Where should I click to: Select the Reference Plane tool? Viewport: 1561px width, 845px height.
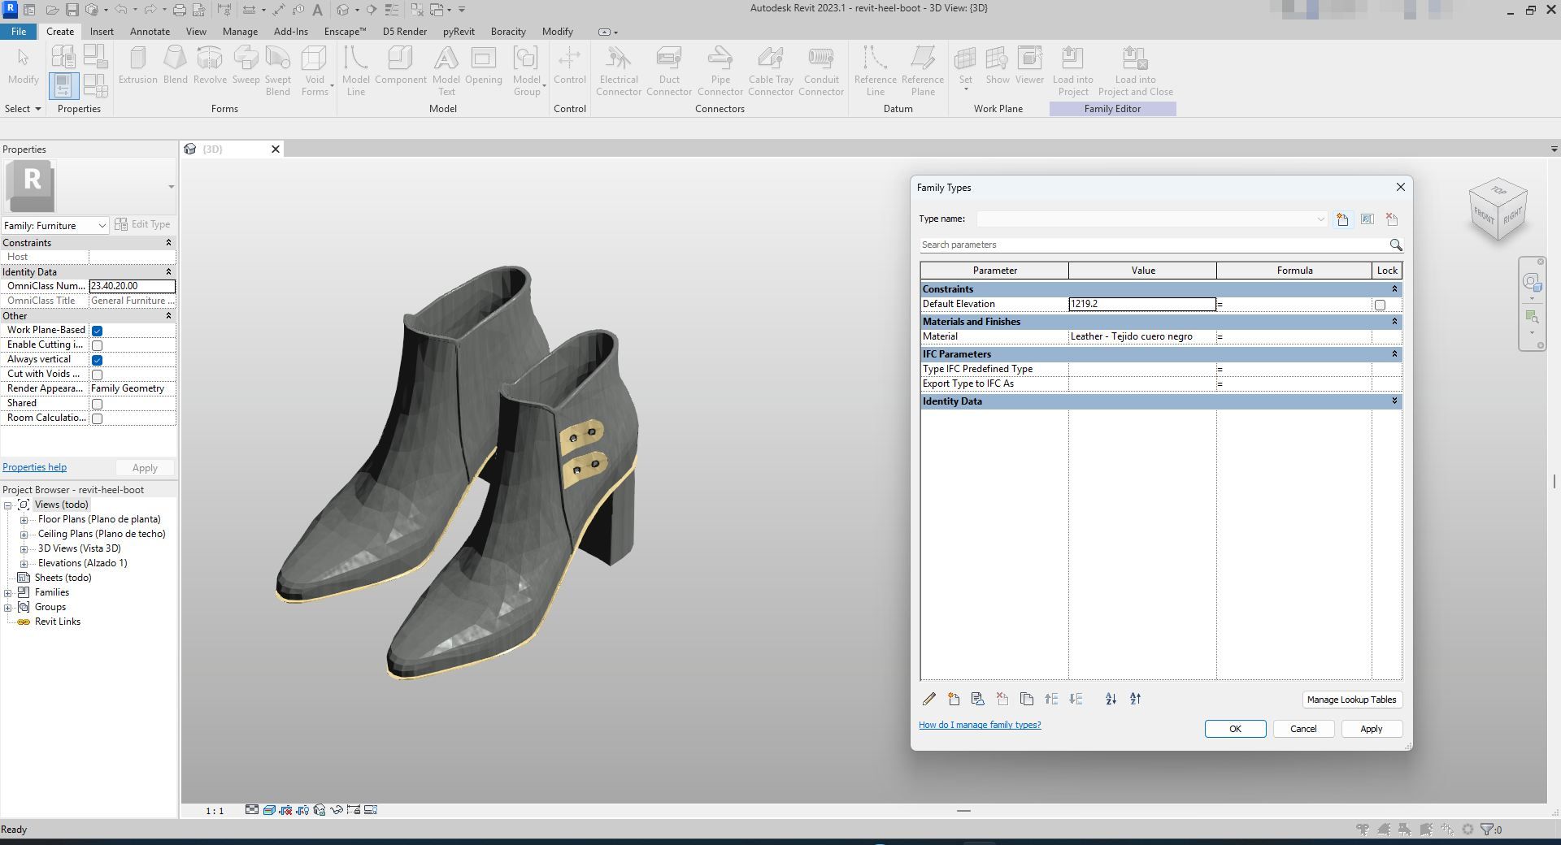[x=923, y=71]
